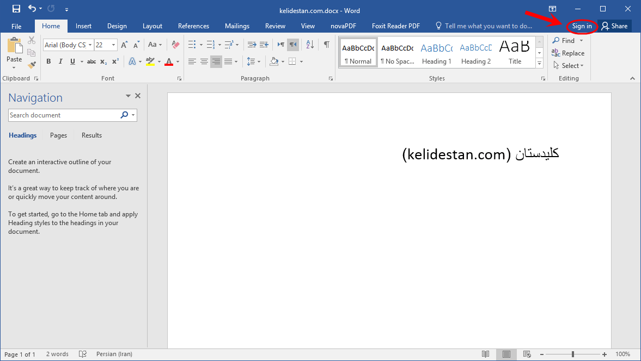Show the Pages tab in Navigation pane
Screen dimensions: 641x361
tap(58, 135)
